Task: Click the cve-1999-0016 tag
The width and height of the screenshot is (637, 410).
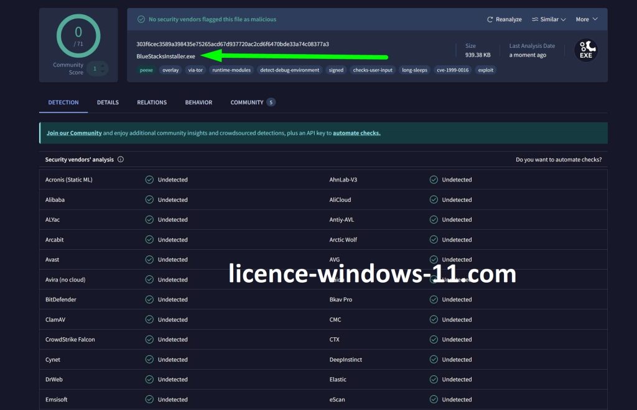Action: point(452,70)
